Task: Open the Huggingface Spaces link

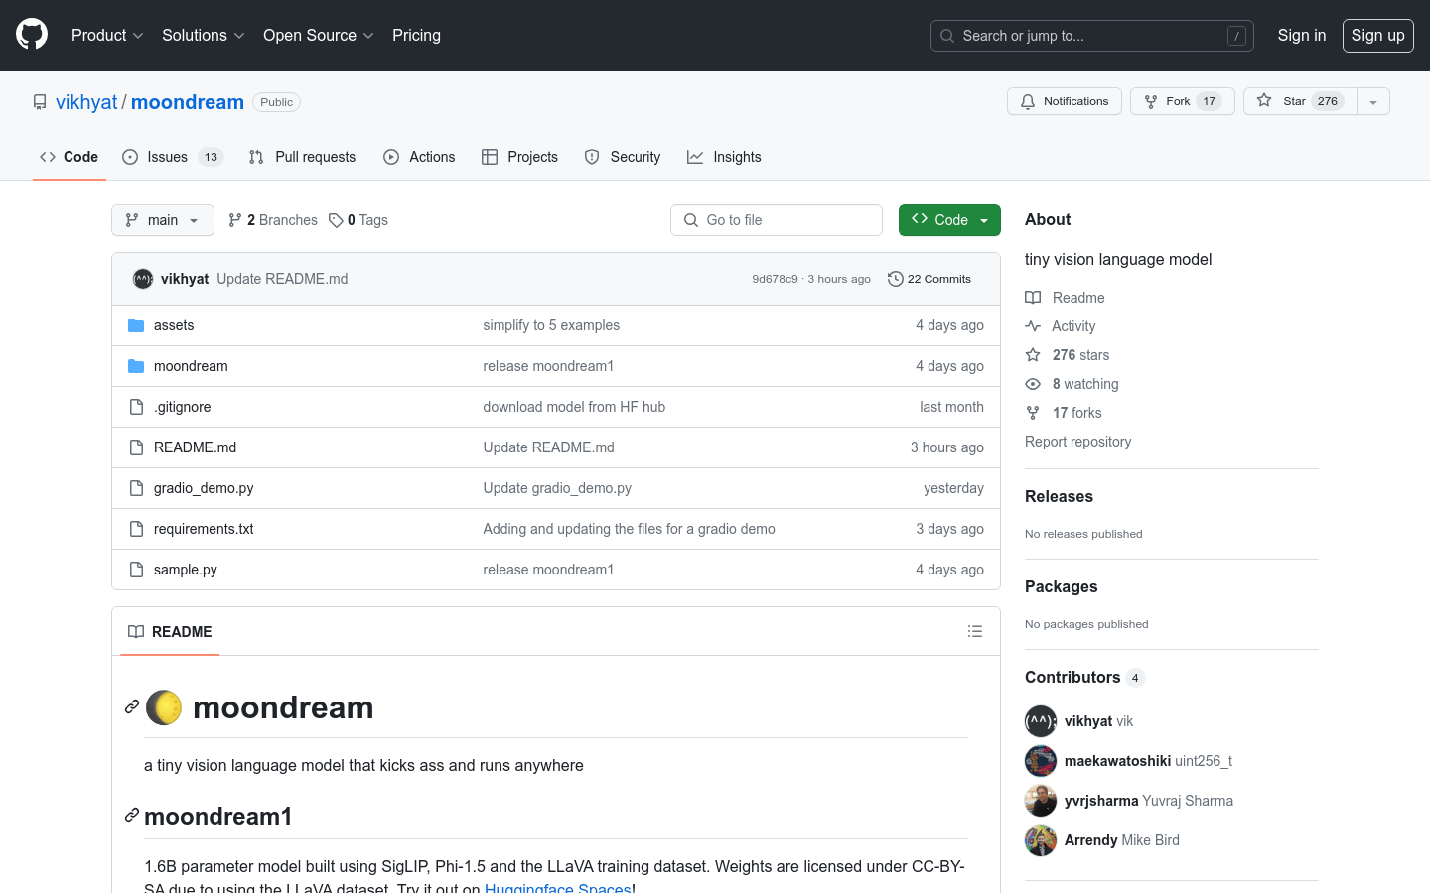Action: pyautogui.click(x=557, y=888)
